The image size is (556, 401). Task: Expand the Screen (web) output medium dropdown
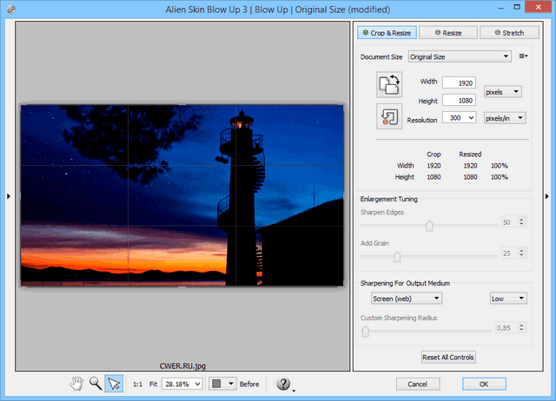pyautogui.click(x=407, y=298)
